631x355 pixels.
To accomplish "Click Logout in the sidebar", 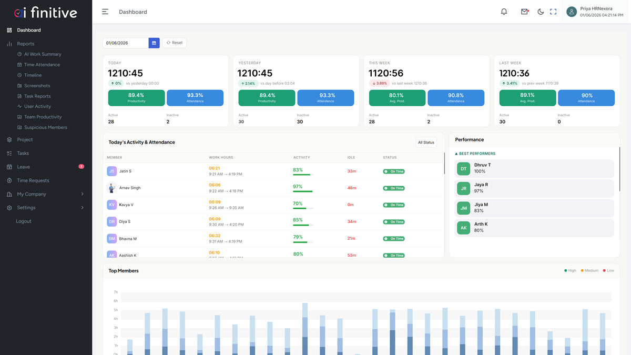I will (x=24, y=221).
